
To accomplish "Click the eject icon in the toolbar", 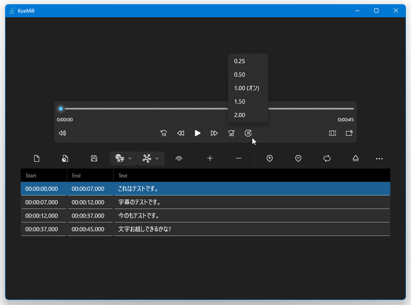I will 356,158.
